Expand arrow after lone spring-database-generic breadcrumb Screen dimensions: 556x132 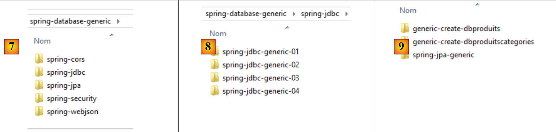pos(119,21)
